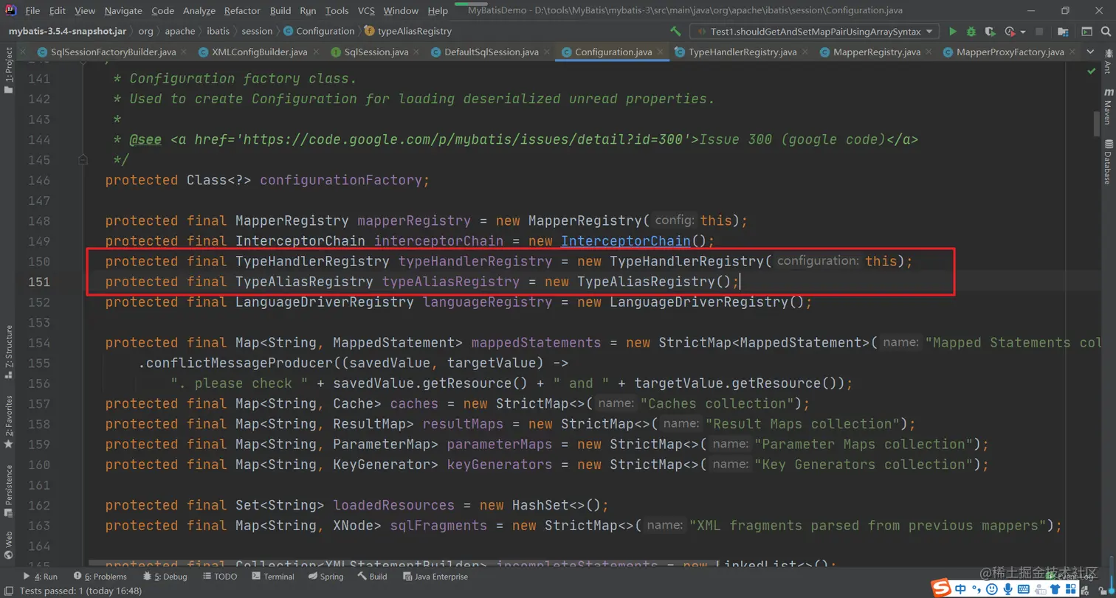Click the Build Project hammer icon

tap(675, 32)
